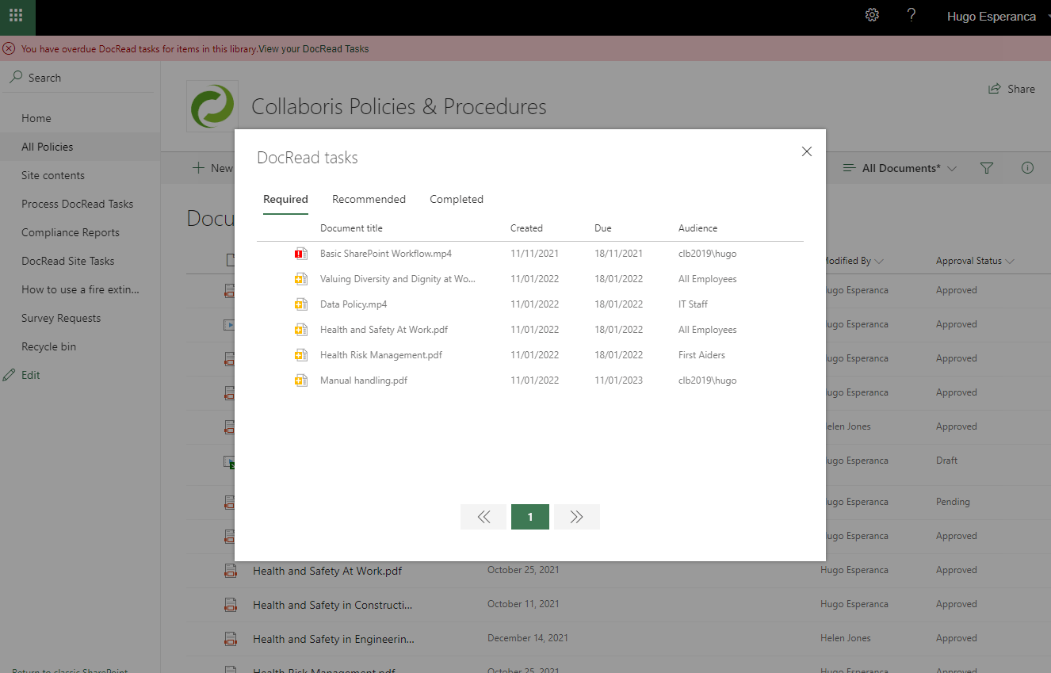Open View your DocRead Tasks link
The width and height of the screenshot is (1051, 673).
coord(314,49)
